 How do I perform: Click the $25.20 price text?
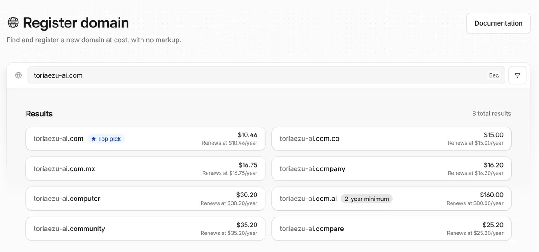(493, 225)
